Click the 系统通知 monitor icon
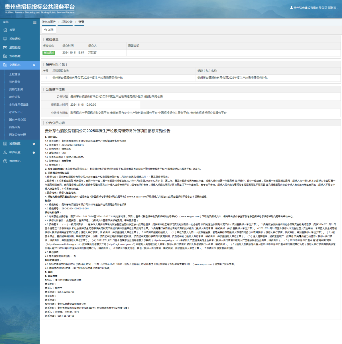 (x=5, y=39)
